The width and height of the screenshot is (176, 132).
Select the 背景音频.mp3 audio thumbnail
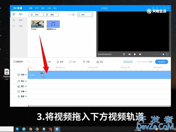(53, 24)
